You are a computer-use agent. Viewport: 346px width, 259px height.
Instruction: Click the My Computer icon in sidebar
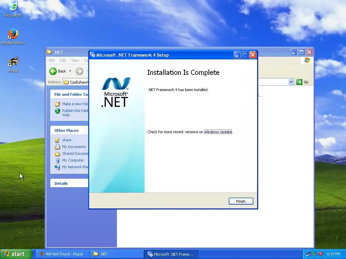tap(57, 160)
